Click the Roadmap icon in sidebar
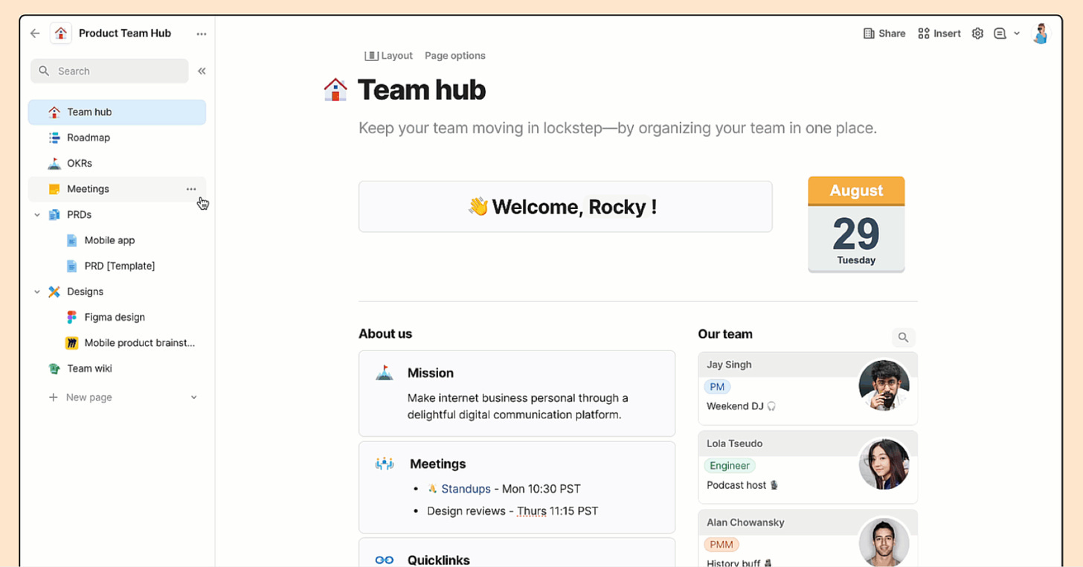The height and width of the screenshot is (567, 1083). (x=54, y=138)
